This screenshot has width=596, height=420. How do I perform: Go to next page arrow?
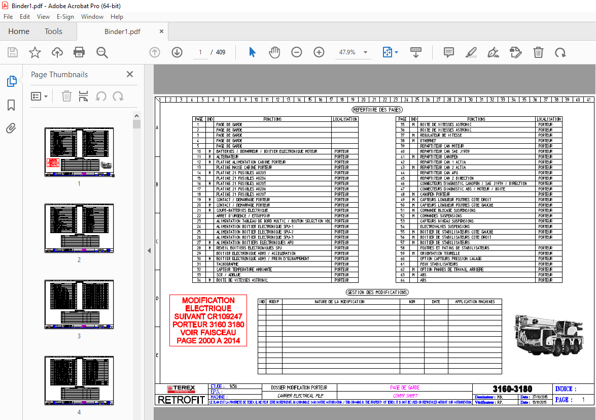(x=177, y=52)
